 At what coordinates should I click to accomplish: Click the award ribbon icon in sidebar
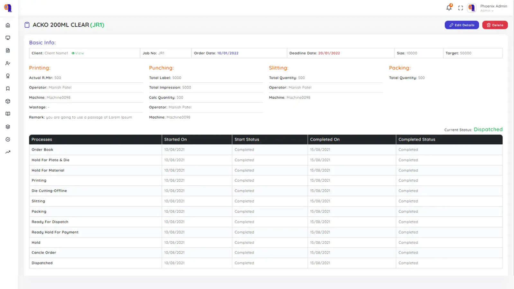coord(8,76)
